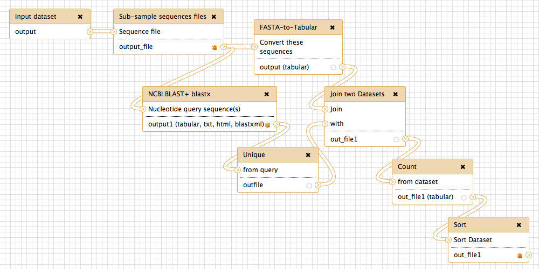The width and height of the screenshot is (539, 269).
Task: Click the Sequence file input connector
Action: click(x=114, y=32)
